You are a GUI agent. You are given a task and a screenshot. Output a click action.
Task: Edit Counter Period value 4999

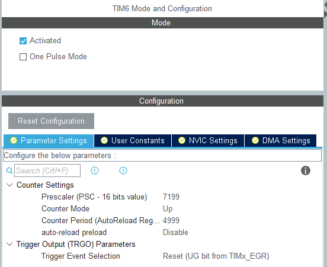tap(171, 220)
